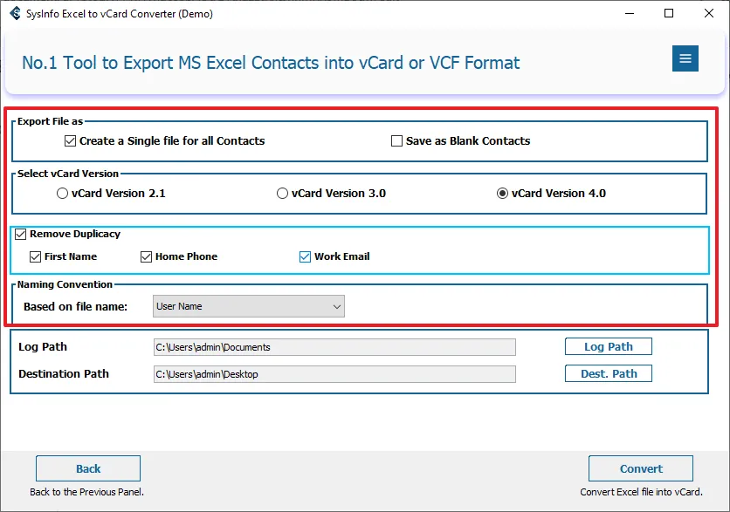Click the Convert button

[641, 468]
